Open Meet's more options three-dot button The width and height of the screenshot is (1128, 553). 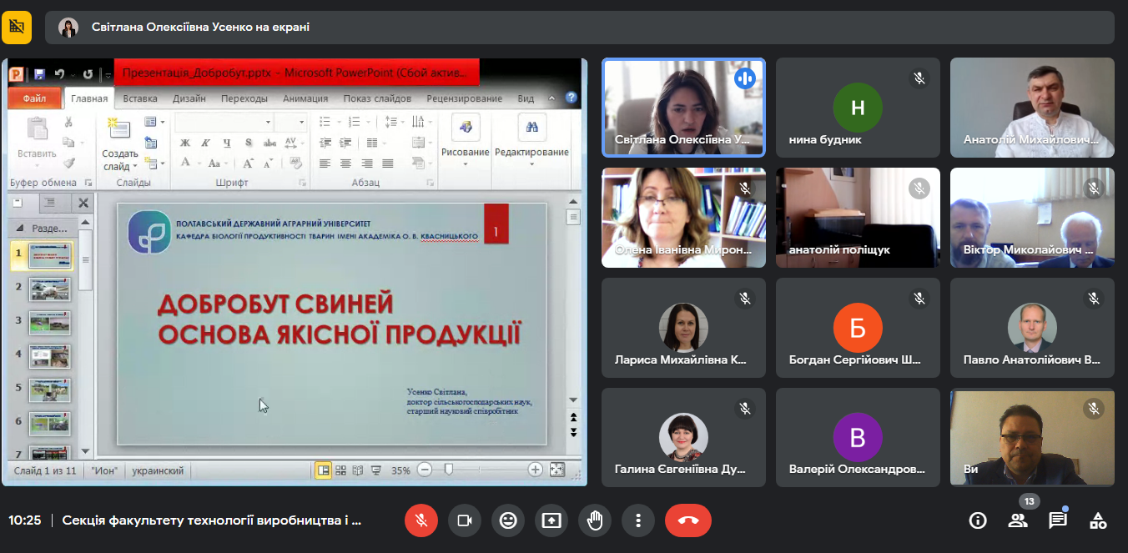pos(638,520)
